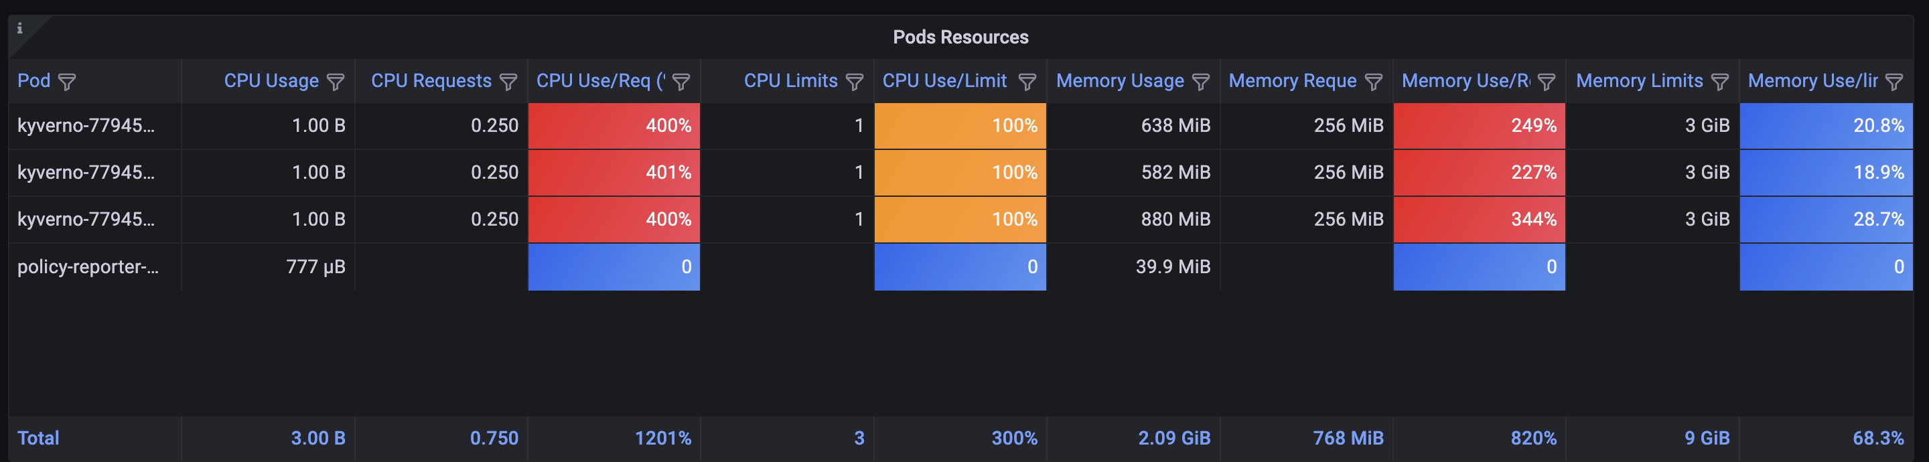Viewport: 1929px width, 462px height.
Task: Click the Memory Use/Limit filter funnel
Action: click(x=1894, y=82)
